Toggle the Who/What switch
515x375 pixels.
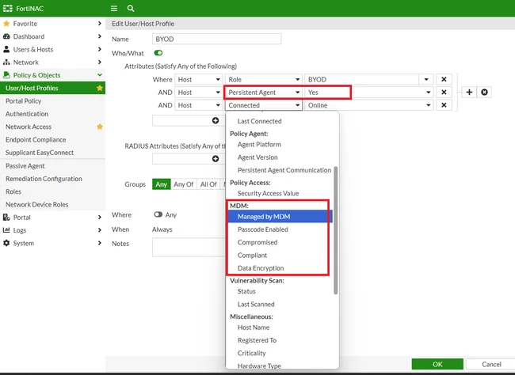158,53
